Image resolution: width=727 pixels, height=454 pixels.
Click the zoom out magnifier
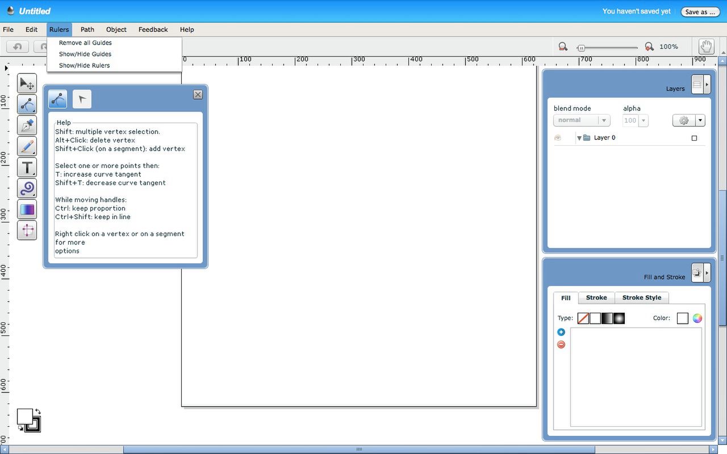(563, 47)
